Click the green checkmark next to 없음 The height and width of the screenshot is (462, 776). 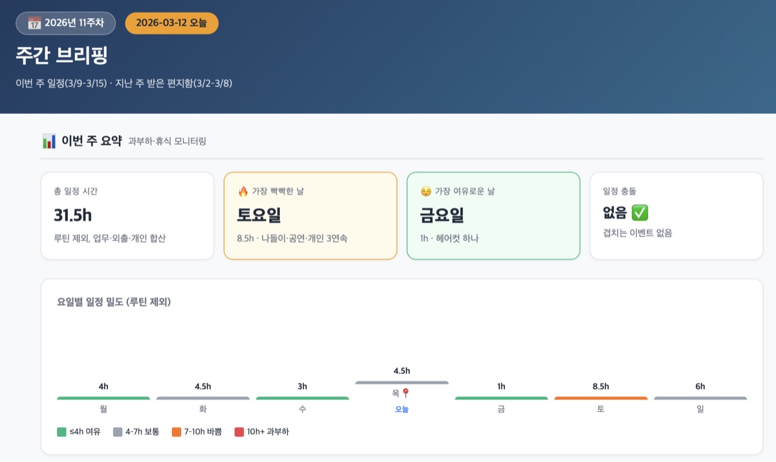point(640,213)
